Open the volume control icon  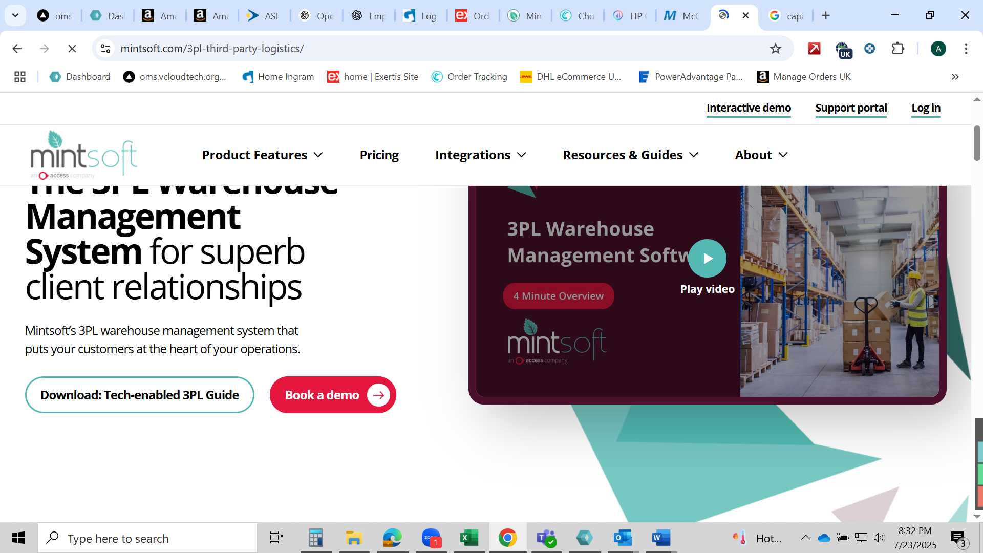click(x=879, y=538)
